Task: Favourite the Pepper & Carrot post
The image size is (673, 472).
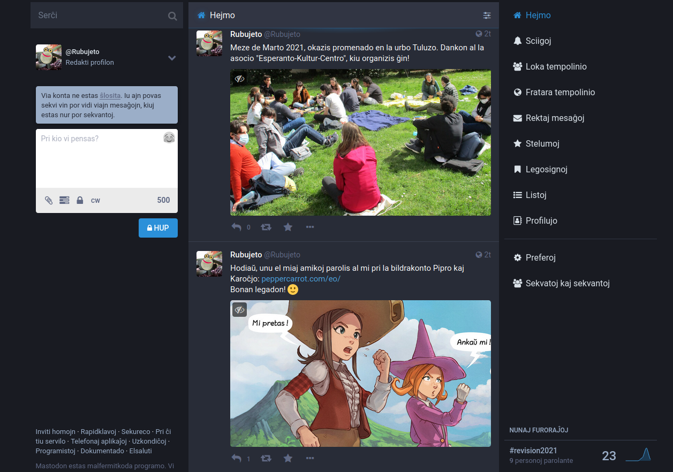Action: (x=288, y=458)
